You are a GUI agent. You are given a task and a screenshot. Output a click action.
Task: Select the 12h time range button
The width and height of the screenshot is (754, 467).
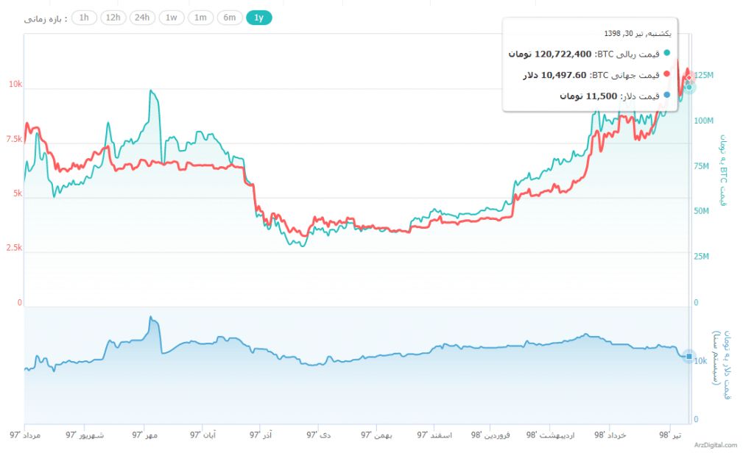[112, 17]
